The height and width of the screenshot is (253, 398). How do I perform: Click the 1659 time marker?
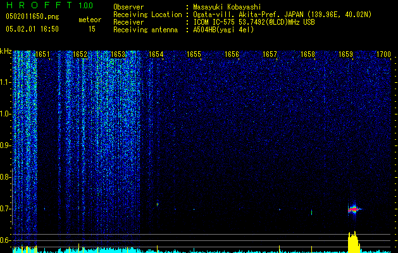pos(345,54)
